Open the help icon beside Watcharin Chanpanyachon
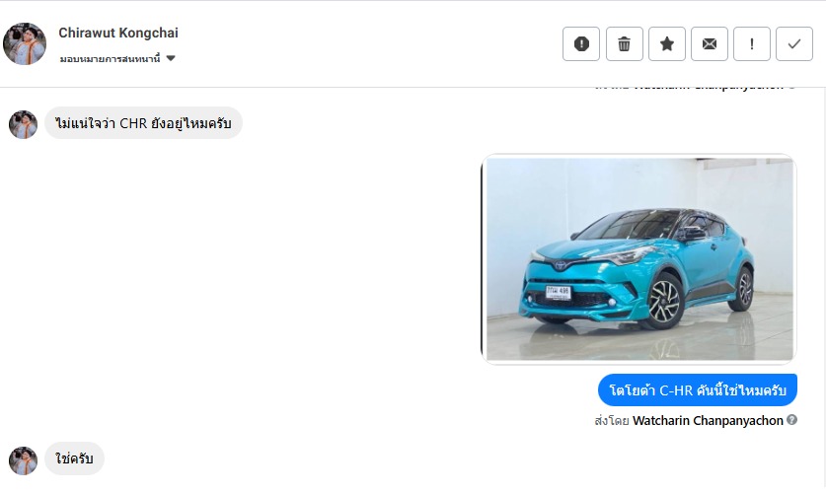 pos(791,420)
